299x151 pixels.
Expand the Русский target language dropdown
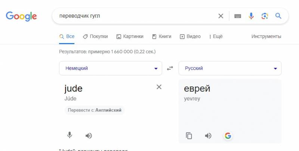point(230,68)
